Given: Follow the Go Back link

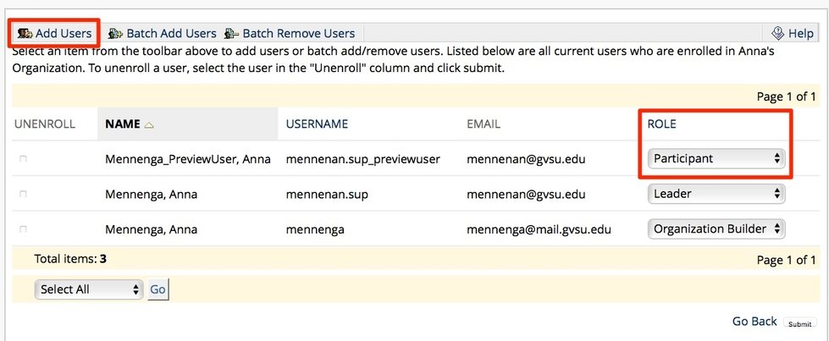Looking at the screenshot, I should coord(754,322).
